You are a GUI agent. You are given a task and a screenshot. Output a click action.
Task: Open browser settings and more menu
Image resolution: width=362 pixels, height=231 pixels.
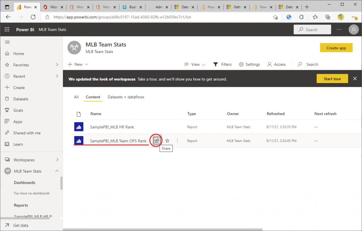click(x=354, y=17)
